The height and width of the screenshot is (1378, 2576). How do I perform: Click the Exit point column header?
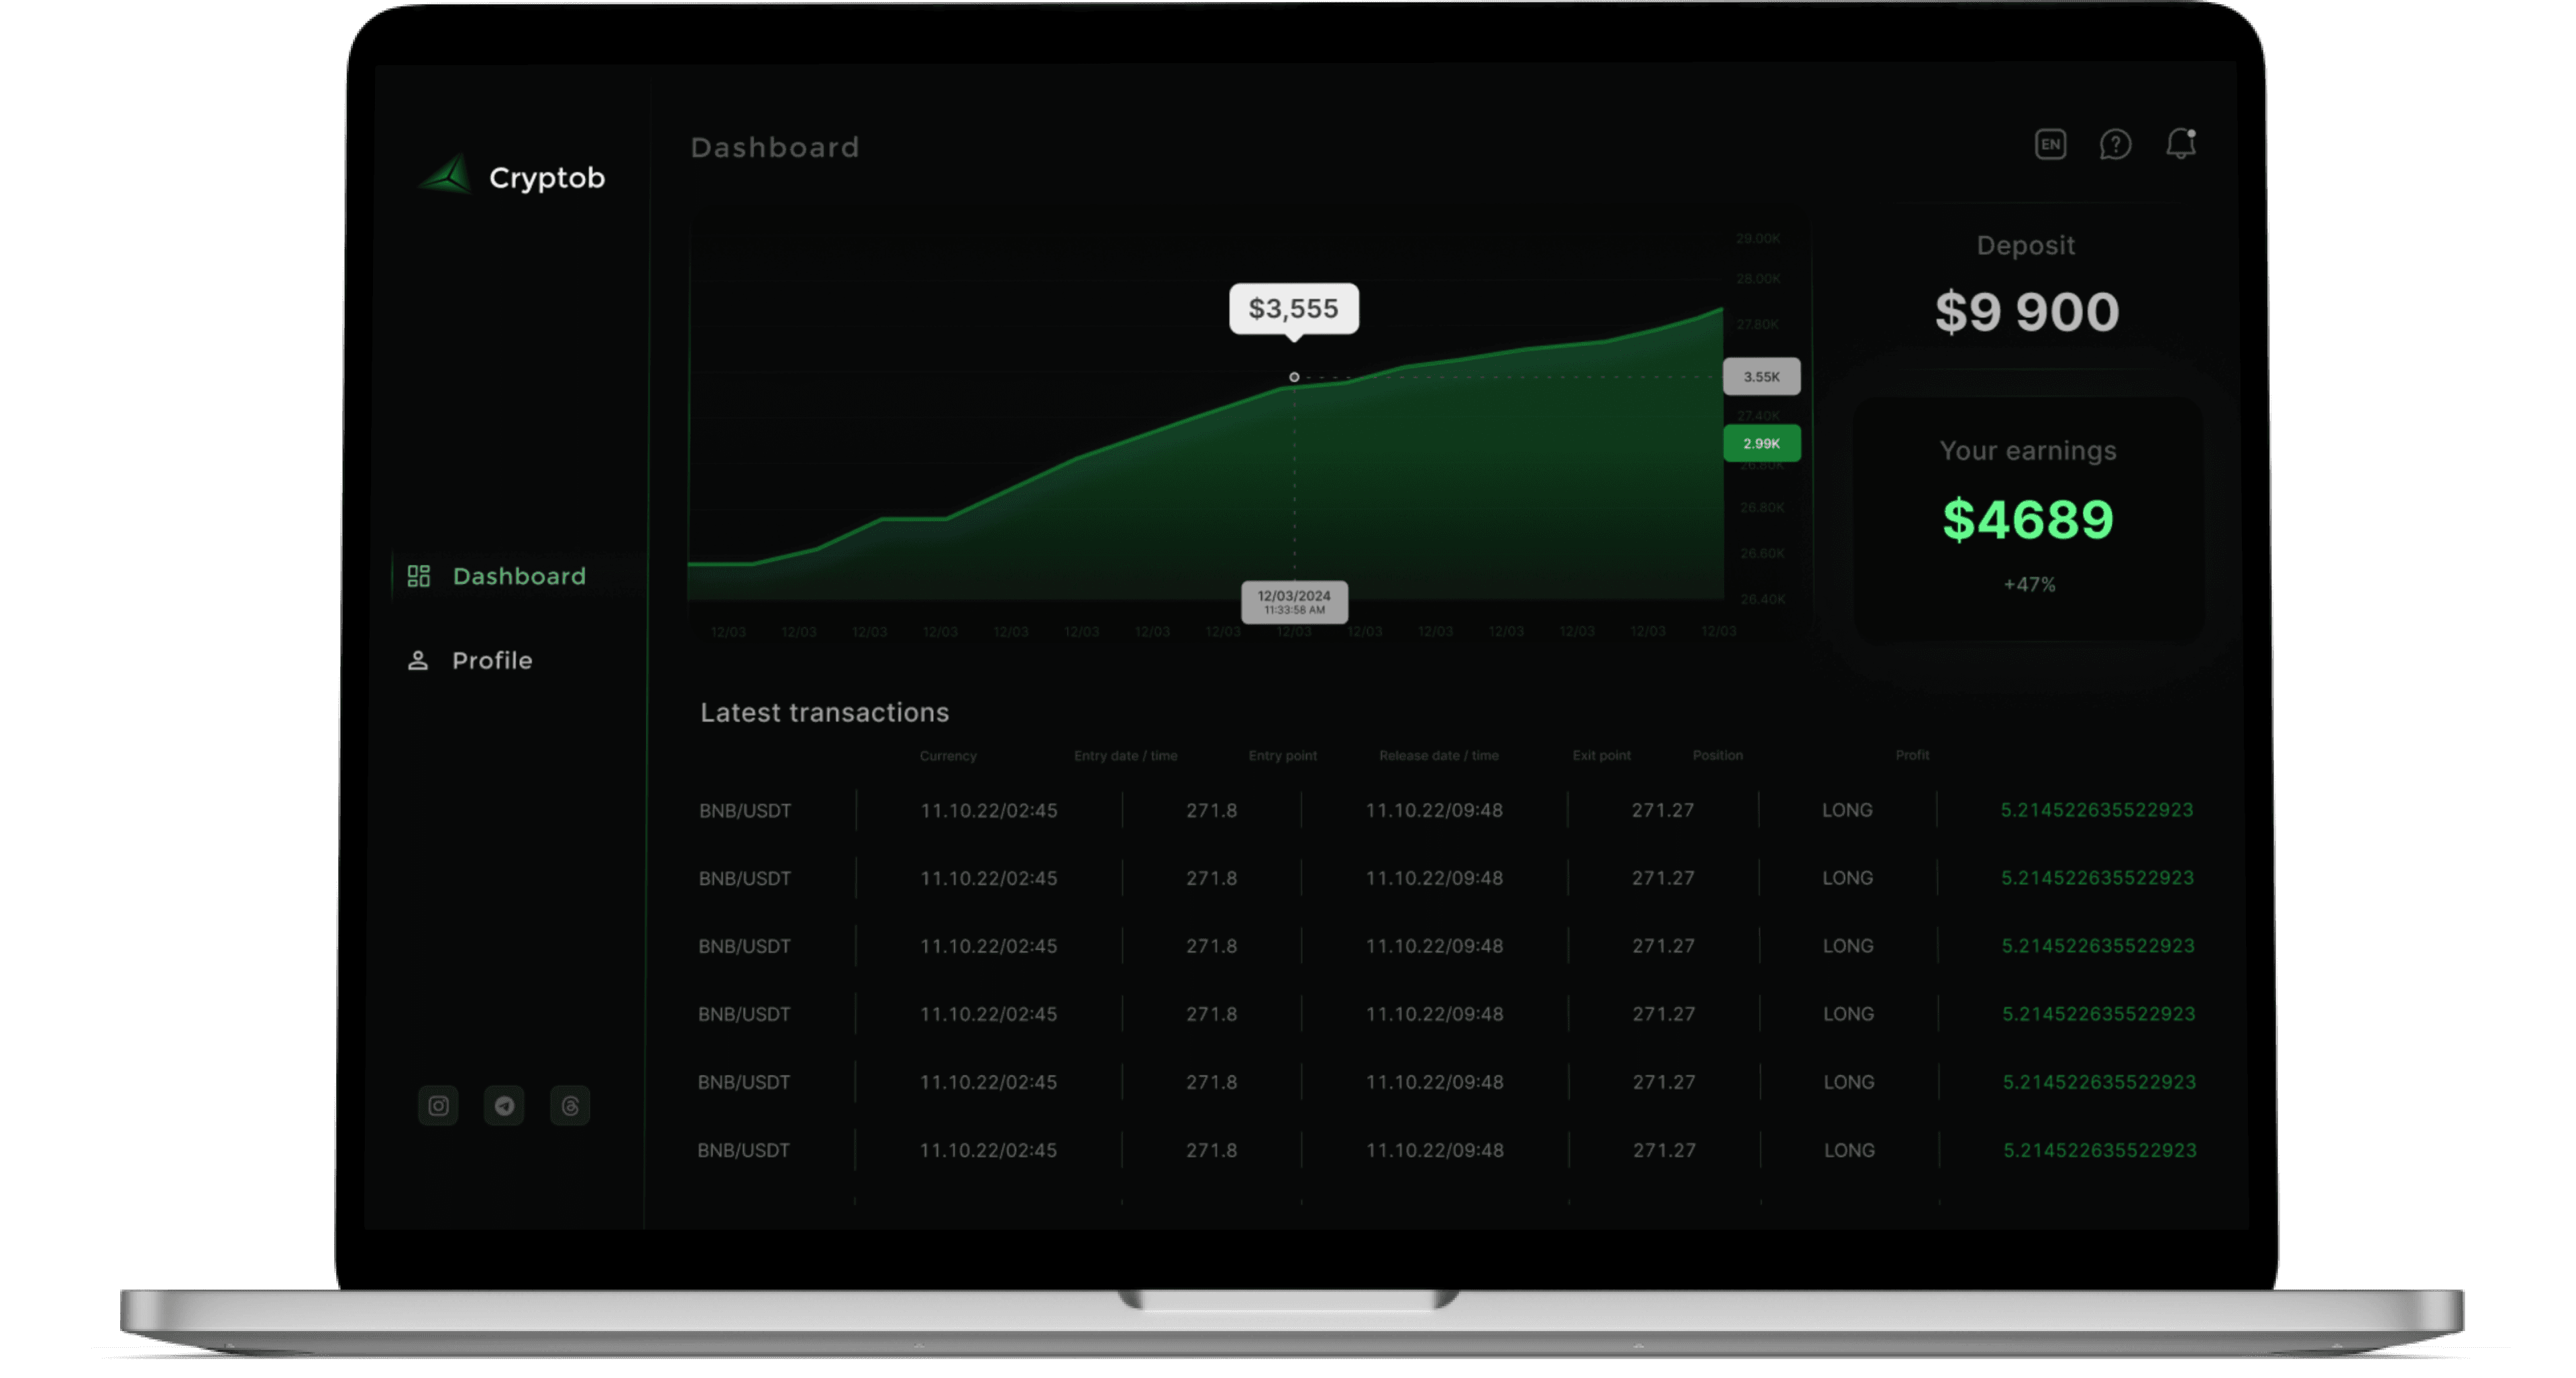[x=1601, y=754]
